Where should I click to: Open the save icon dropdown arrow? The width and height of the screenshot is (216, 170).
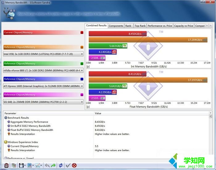tap(25, 165)
